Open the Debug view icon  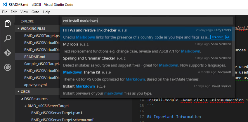[x=8, y=67]
